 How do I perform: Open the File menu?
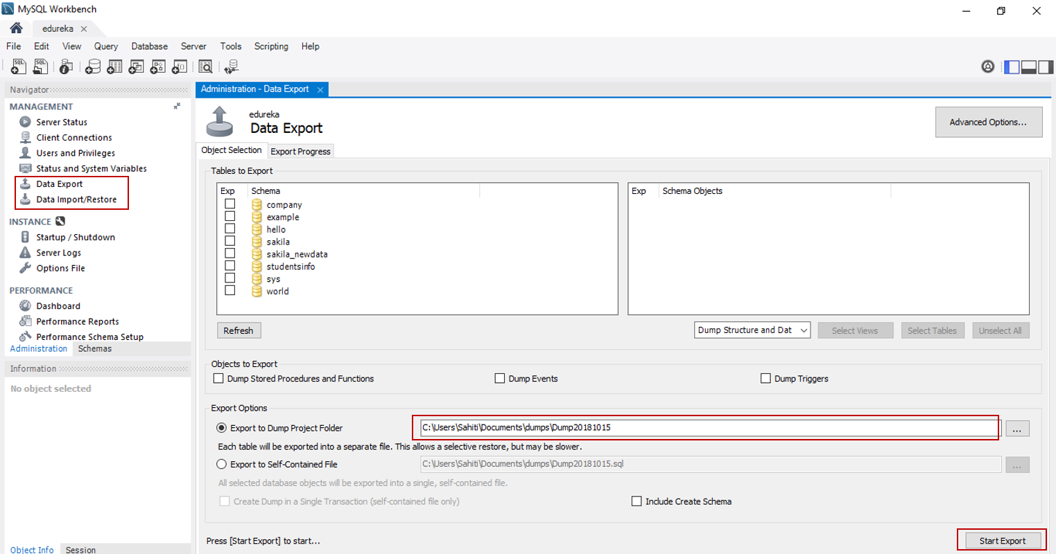pos(13,46)
